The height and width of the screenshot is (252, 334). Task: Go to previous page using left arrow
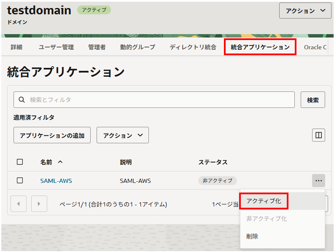click(18, 204)
